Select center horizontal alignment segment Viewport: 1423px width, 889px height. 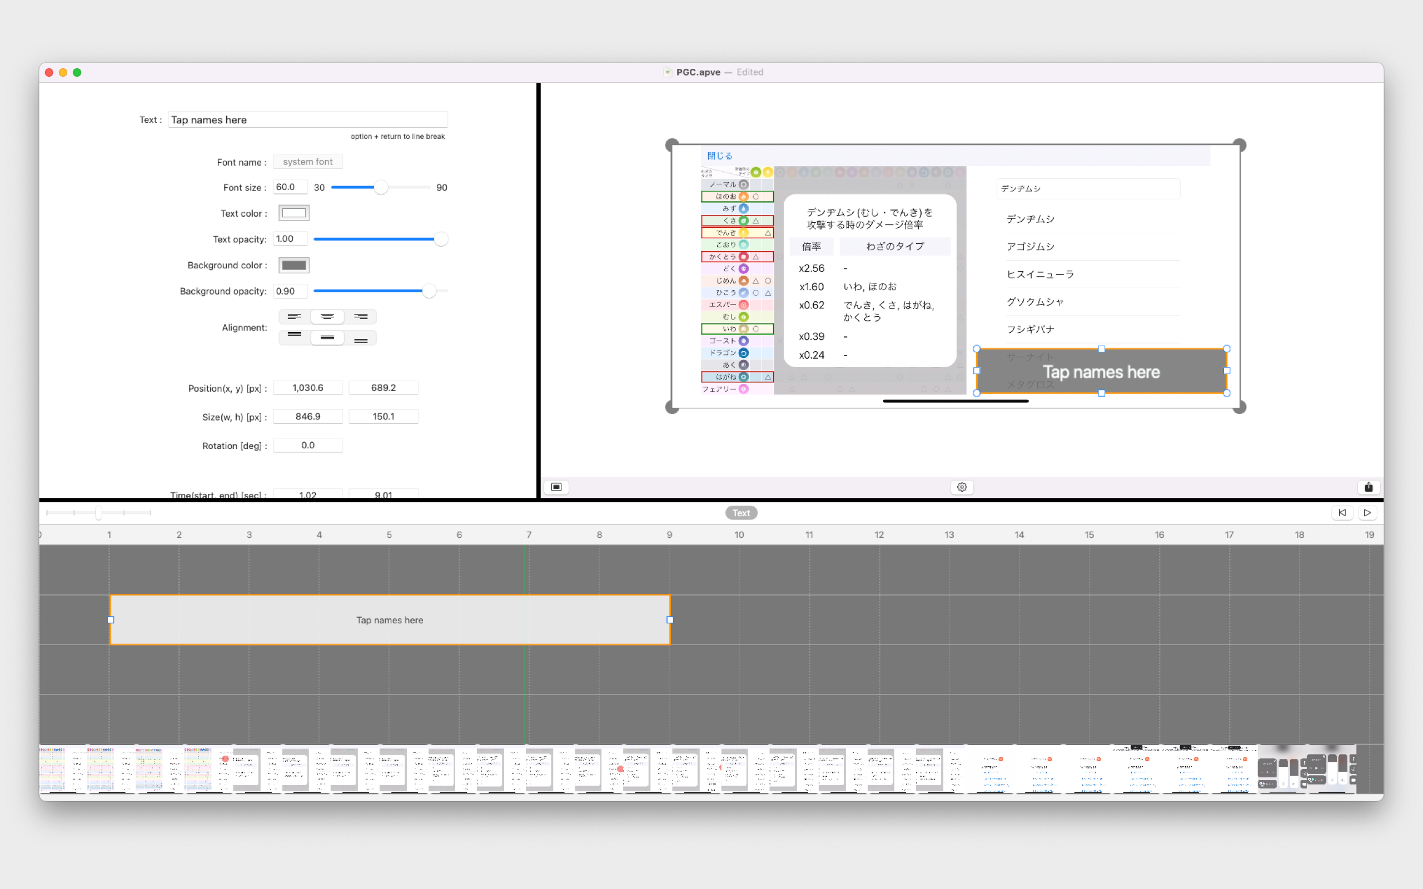(x=327, y=316)
